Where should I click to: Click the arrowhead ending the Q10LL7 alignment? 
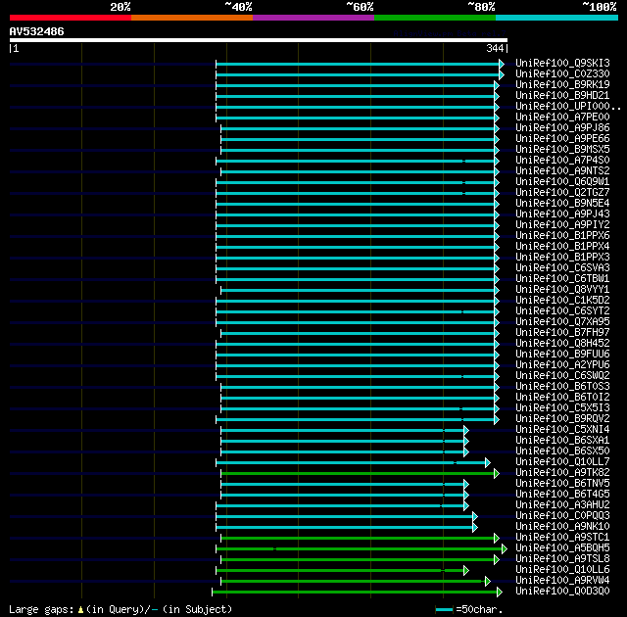pyautogui.click(x=488, y=462)
